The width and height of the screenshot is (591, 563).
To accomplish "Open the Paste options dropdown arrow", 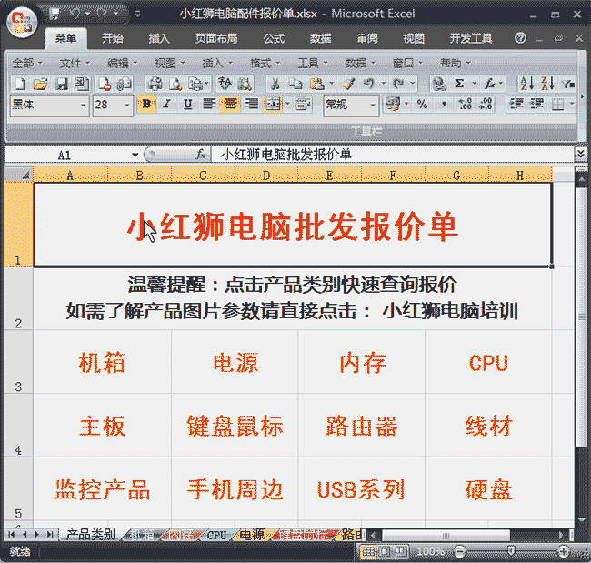I will pyautogui.click(x=331, y=84).
